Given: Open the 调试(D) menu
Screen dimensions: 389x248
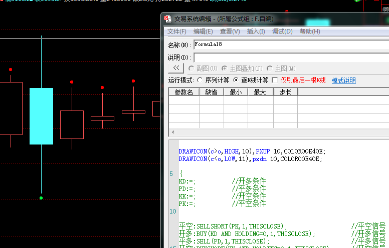Looking at the screenshot, I should 282,31.
